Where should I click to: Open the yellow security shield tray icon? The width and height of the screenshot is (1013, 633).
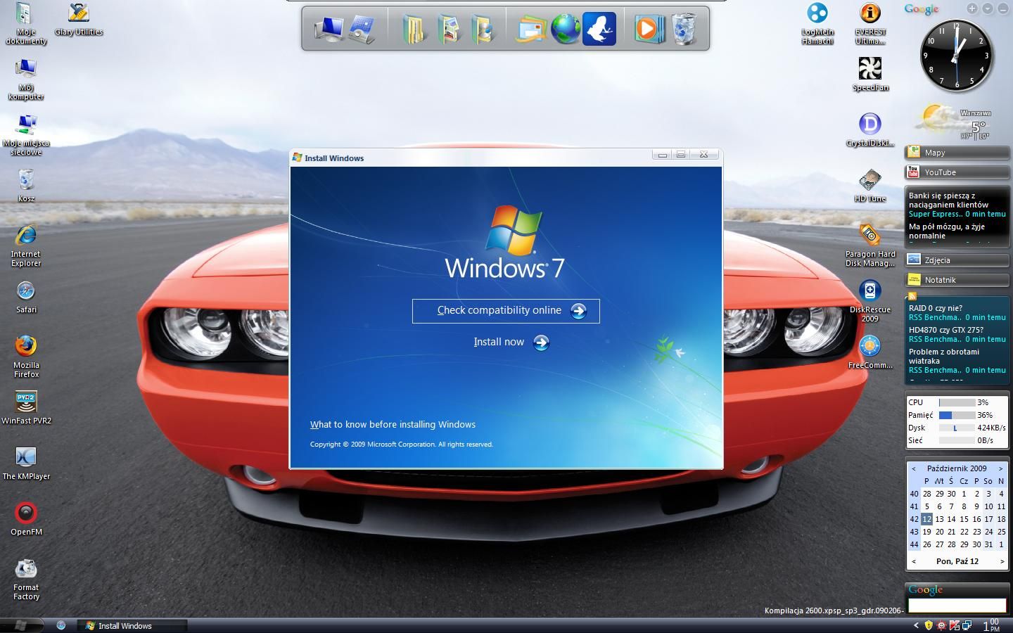[x=929, y=625]
